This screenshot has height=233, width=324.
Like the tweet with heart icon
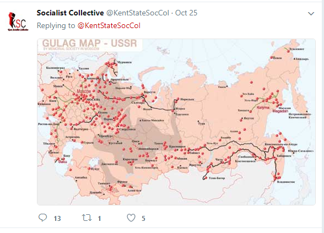tap(131, 218)
